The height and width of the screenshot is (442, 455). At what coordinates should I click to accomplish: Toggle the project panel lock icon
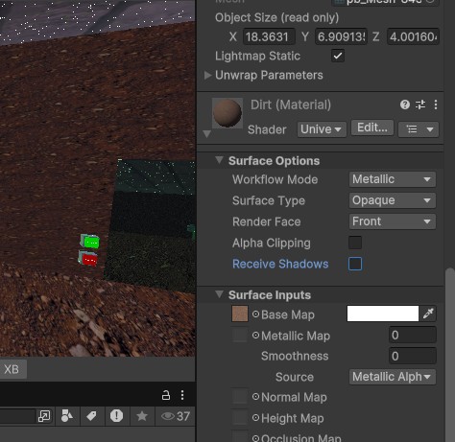[166, 395]
